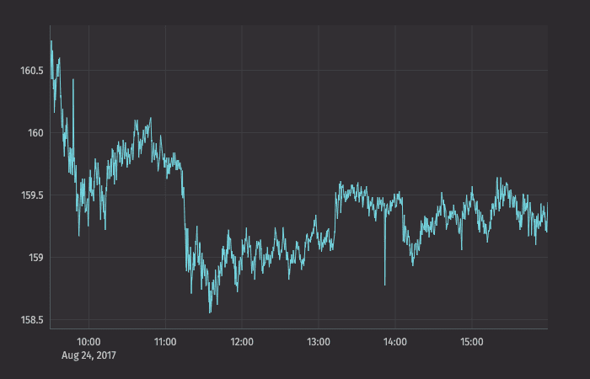
Task: Select the 159.5 y-axis label
Action: point(31,195)
